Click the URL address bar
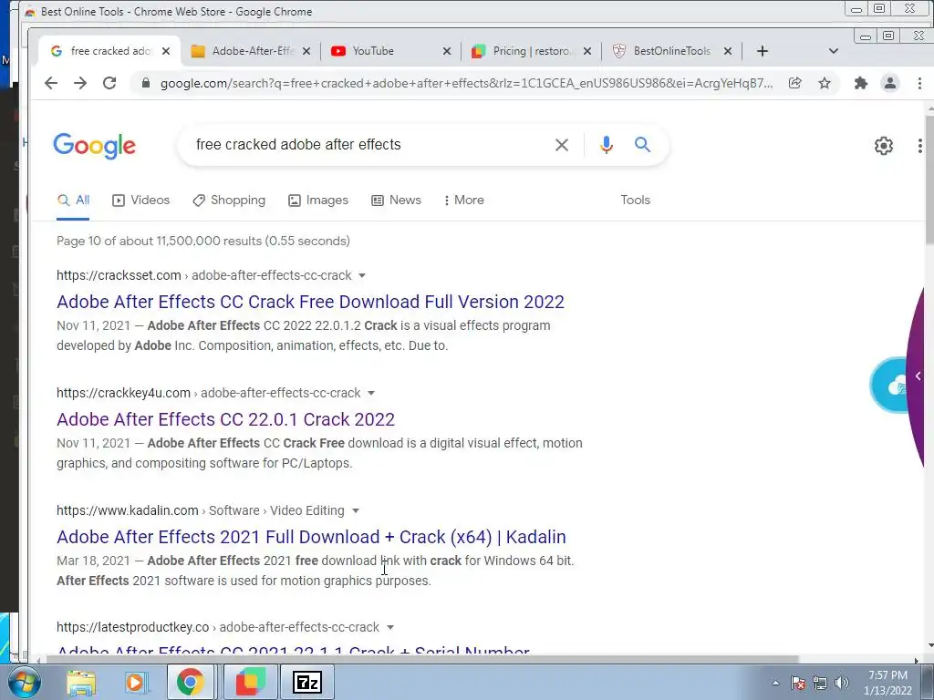The height and width of the screenshot is (700, 934). pos(466,83)
